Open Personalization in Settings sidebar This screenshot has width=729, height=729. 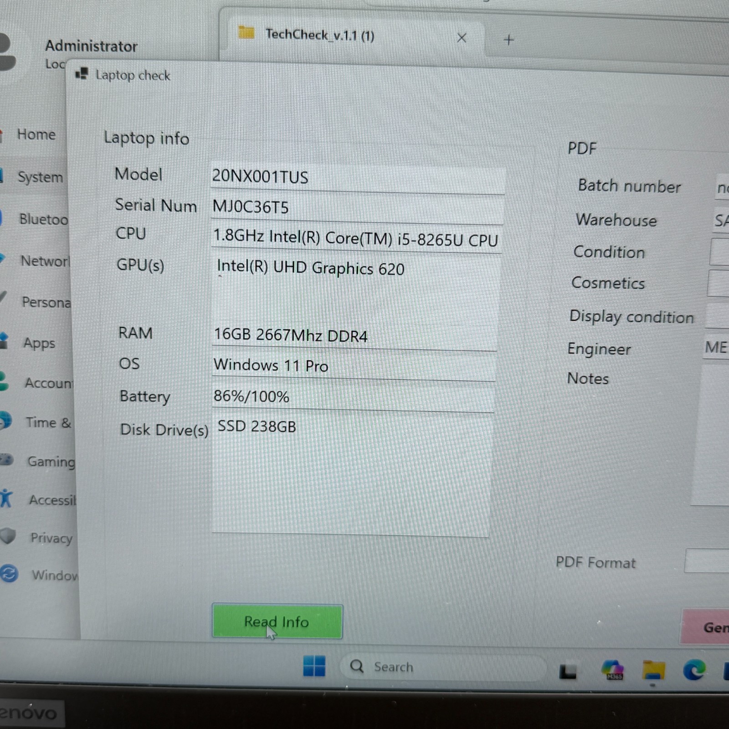click(x=36, y=302)
